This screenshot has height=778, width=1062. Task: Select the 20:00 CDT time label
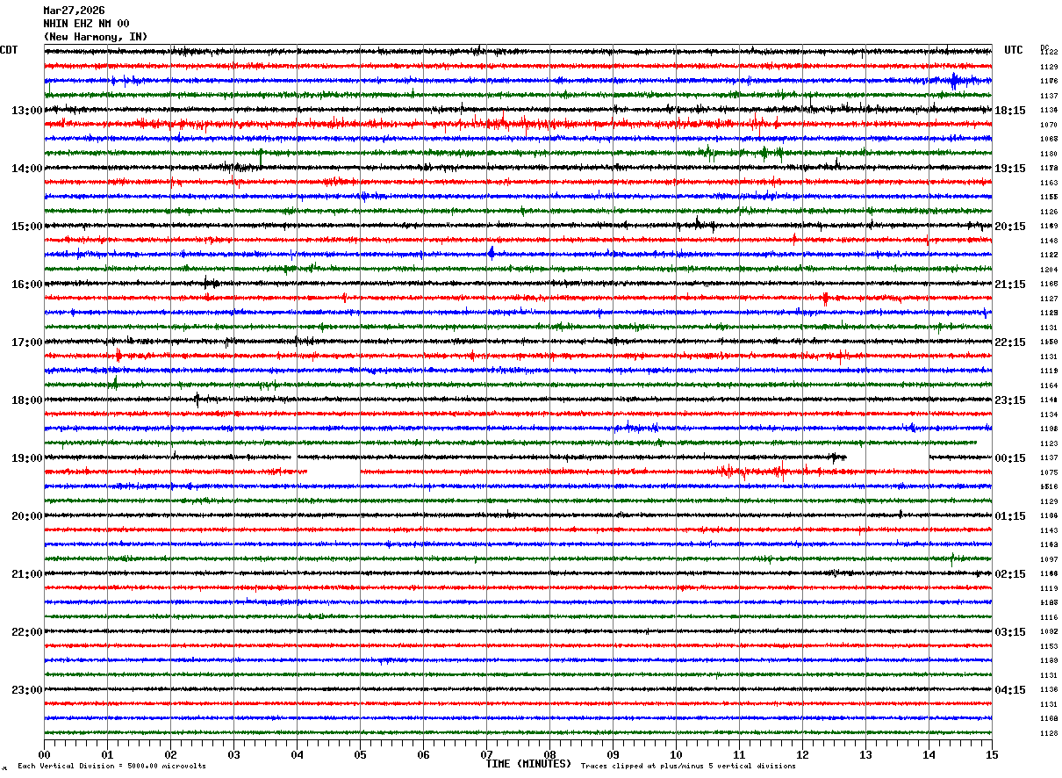tap(26, 516)
